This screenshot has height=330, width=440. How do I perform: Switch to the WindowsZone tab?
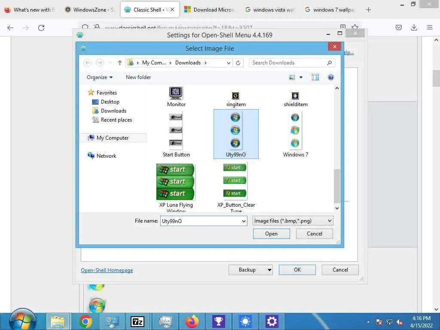point(90,9)
